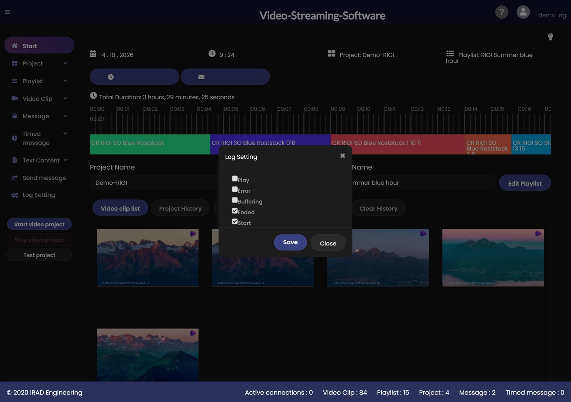This screenshot has height=402, width=571.
Task: Enable the Play log checkbox
Action: [x=235, y=179]
